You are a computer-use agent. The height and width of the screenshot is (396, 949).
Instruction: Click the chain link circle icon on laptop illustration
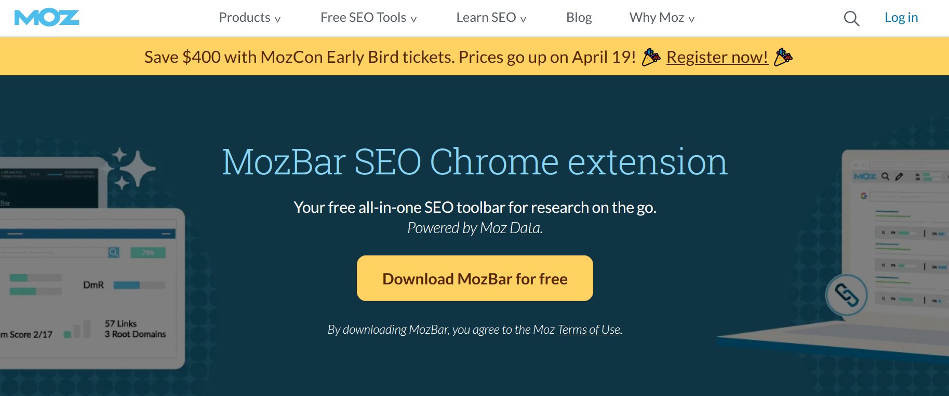[x=847, y=295]
